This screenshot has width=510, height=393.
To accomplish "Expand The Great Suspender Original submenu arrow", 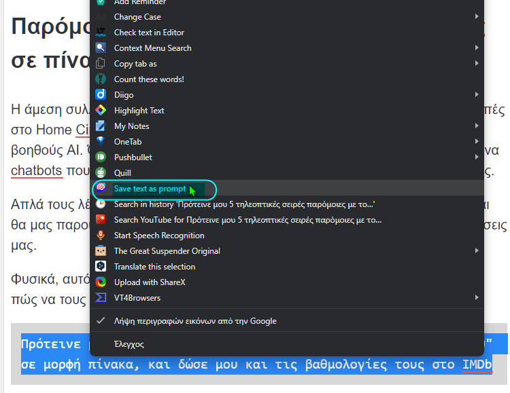I will [477, 250].
